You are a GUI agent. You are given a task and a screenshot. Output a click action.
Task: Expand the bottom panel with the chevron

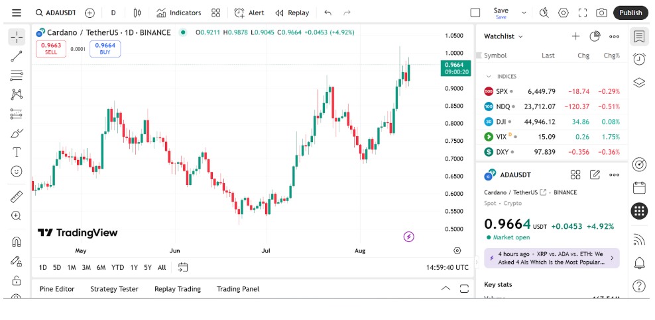[x=446, y=288]
